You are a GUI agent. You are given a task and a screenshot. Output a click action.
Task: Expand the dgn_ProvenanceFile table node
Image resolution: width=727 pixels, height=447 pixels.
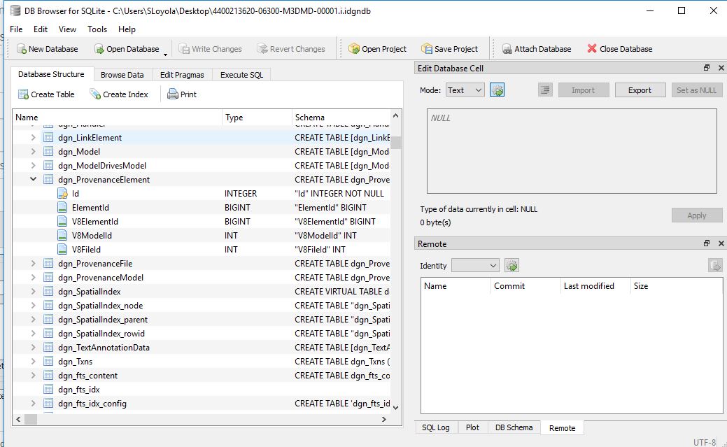(33, 263)
